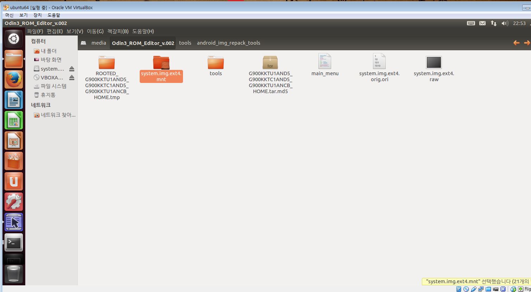
Task: Select the main_menu script file
Action: point(324,61)
